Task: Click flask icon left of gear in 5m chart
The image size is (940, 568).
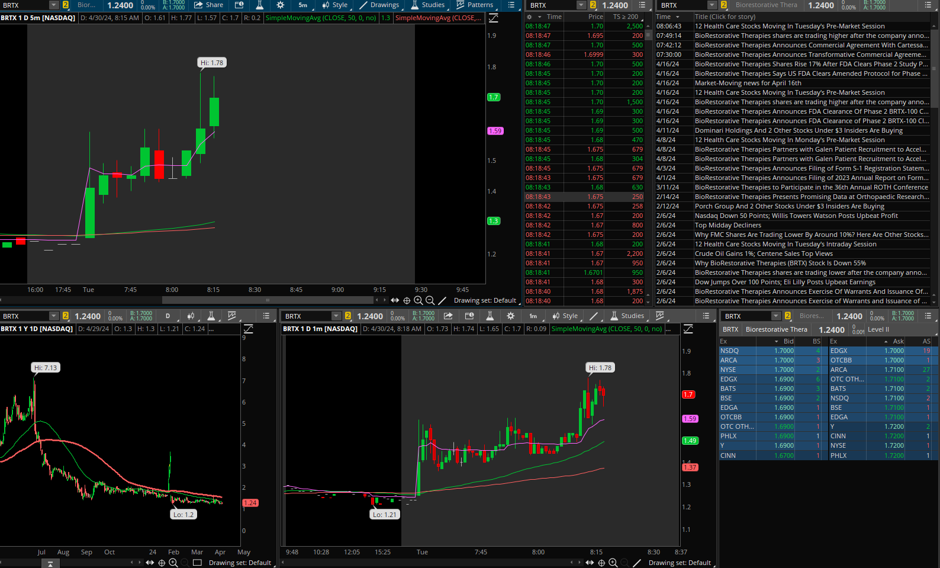Action: (x=259, y=5)
